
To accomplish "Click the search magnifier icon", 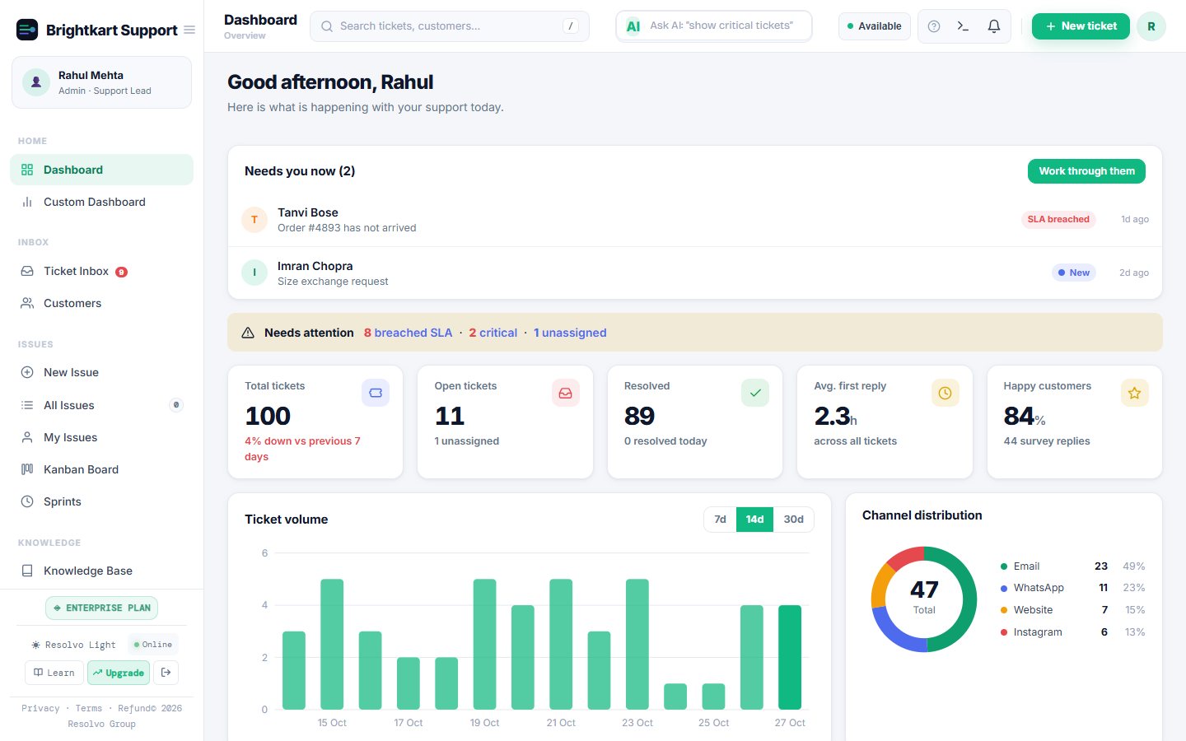I will tap(327, 26).
